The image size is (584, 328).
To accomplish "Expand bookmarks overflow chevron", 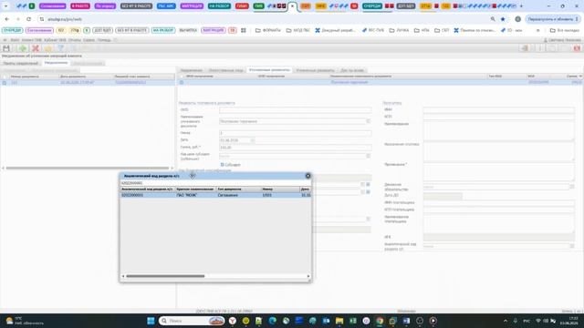I will pyautogui.click(x=537, y=30).
